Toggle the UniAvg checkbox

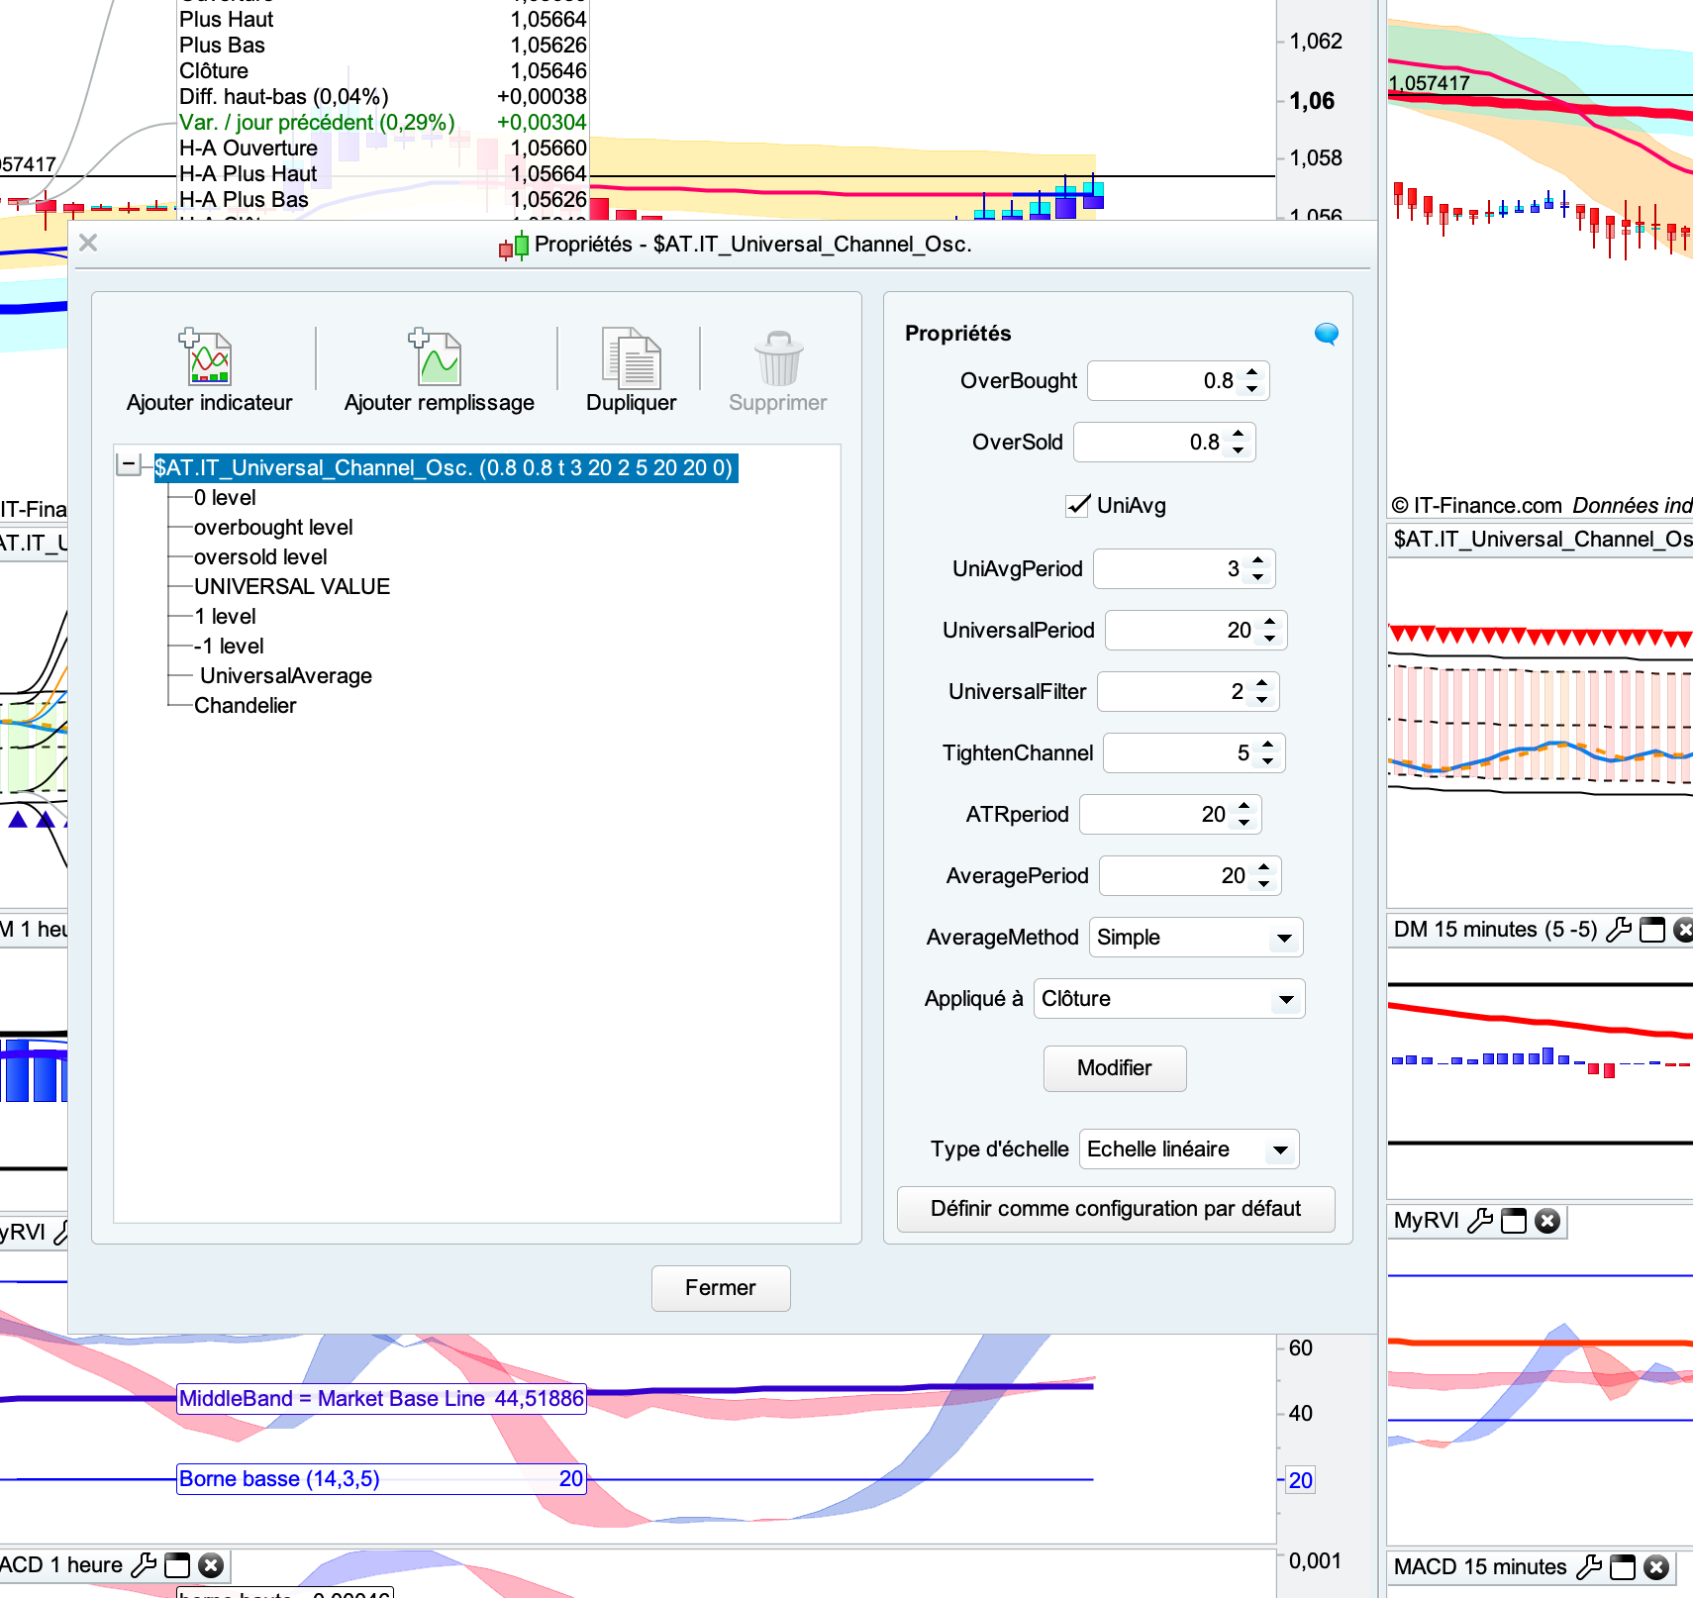1077,506
